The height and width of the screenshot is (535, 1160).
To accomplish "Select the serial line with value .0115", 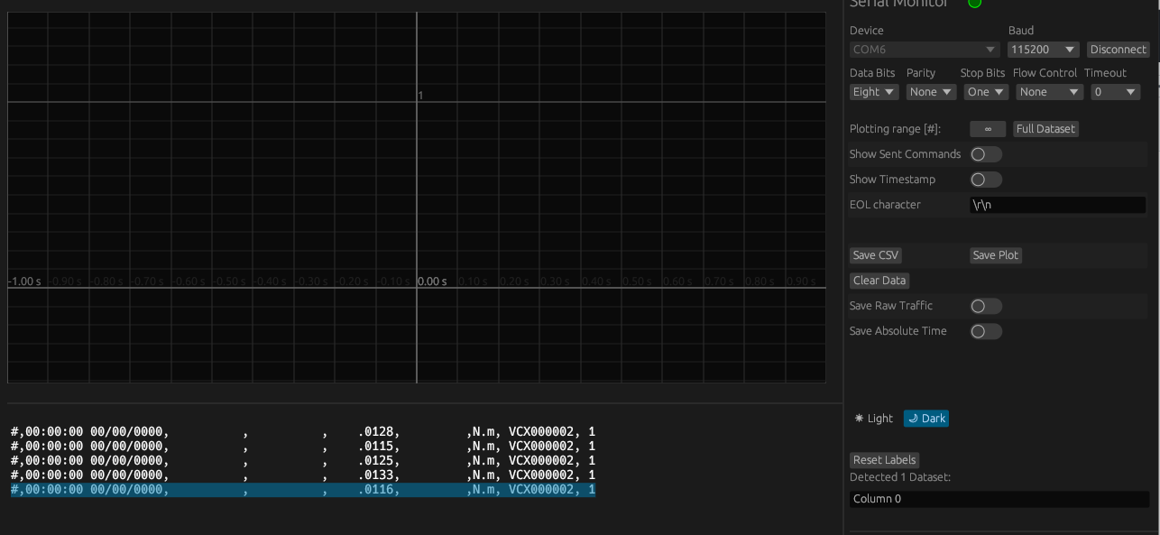I will click(x=303, y=447).
